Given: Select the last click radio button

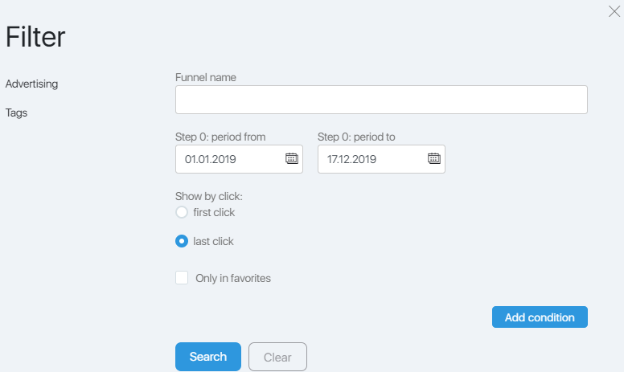Looking at the screenshot, I should 182,241.
